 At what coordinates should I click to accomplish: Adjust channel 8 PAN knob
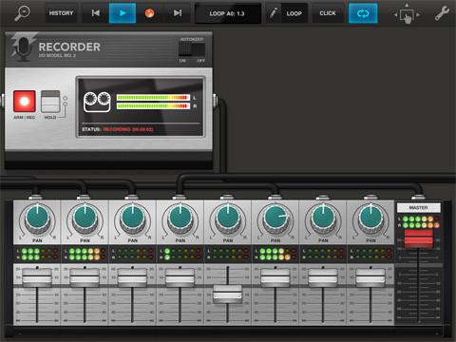point(370,219)
